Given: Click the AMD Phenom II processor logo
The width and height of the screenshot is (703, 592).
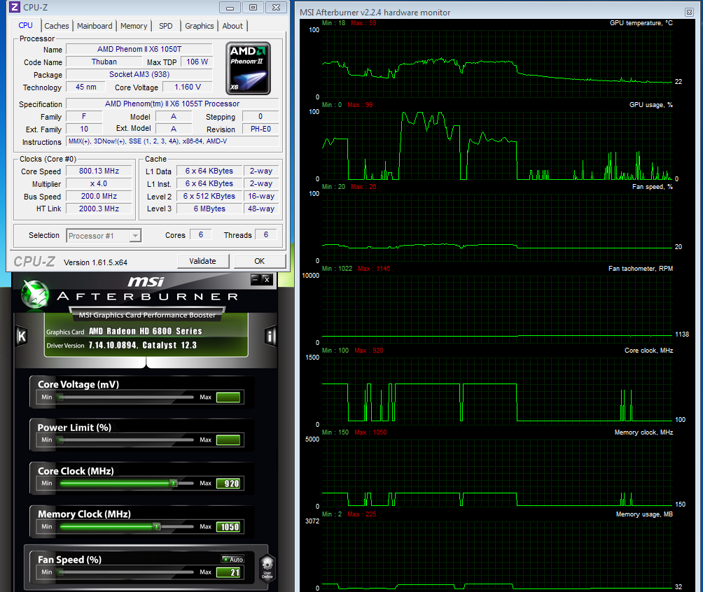Looking at the screenshot, I should tap(248, 68).
